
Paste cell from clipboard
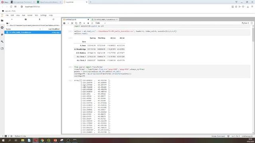click(x=80, y=23)
